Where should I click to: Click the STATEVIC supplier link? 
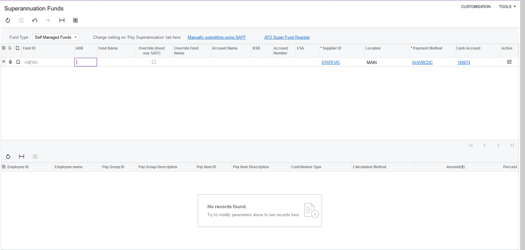point(330,63)
